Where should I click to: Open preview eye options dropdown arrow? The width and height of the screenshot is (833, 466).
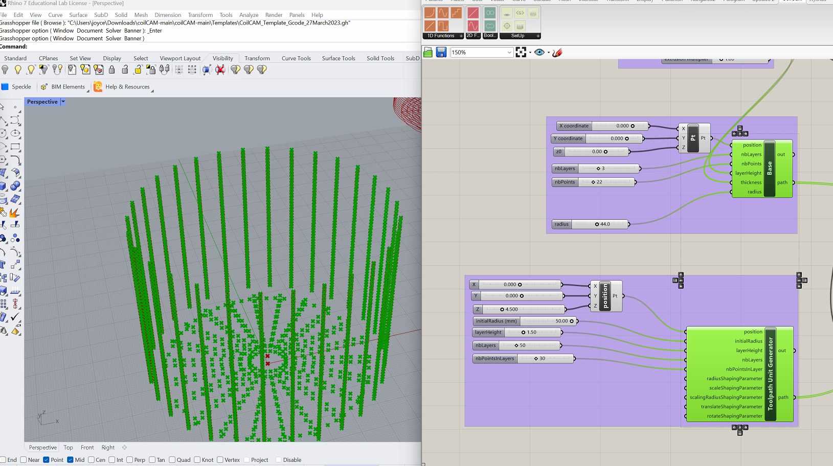pos(548,52)
